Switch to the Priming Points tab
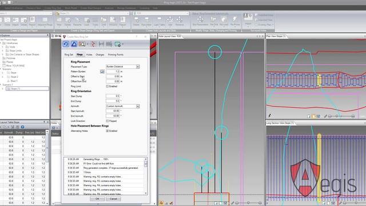The image size is (366, 206). [116, 55]
